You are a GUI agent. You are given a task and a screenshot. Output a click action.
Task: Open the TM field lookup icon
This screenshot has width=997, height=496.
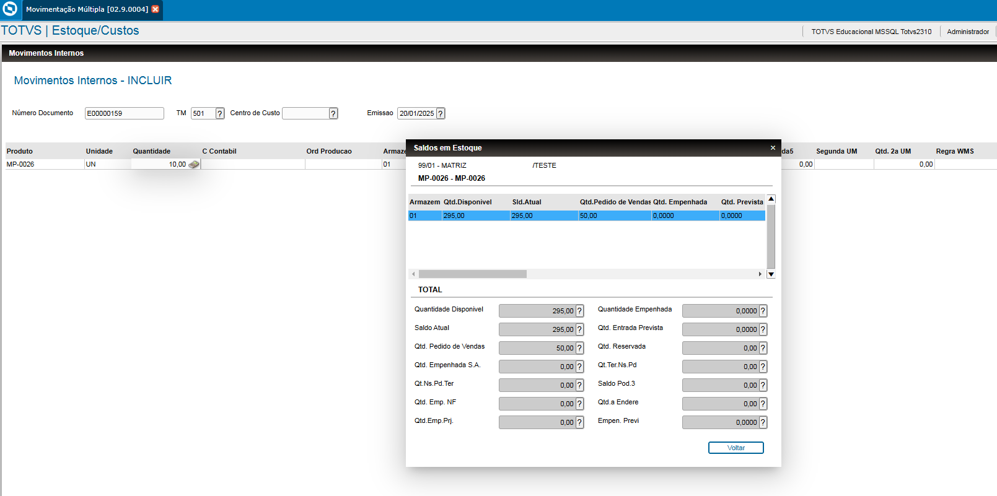(219, 113)
